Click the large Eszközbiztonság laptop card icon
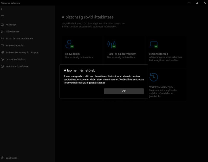Screen dimensions: 208x162 tap(154, 45)
